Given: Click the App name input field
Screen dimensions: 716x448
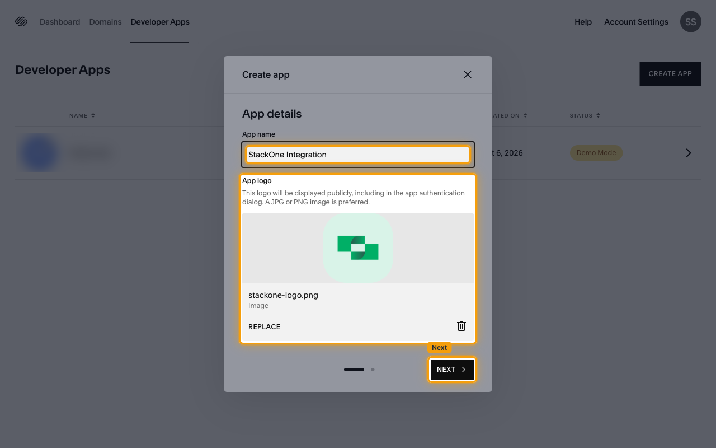Looking at the screenshot, I should click(358, 155).
